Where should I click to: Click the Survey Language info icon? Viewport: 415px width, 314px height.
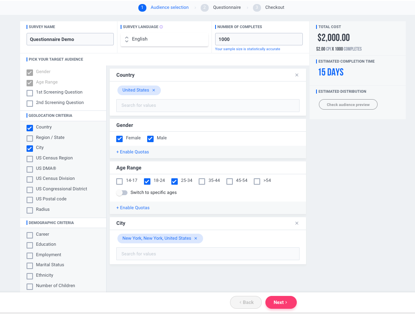tap(161, 27)
